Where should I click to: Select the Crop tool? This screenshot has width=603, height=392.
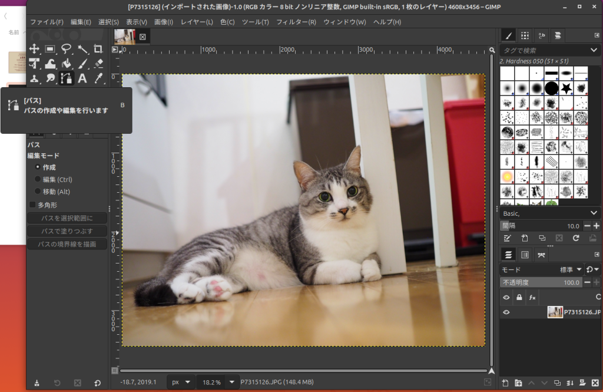click(x=98, y=49)
